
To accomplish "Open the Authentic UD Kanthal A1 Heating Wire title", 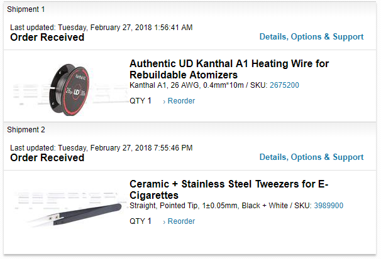I will [x=229, y=69].
